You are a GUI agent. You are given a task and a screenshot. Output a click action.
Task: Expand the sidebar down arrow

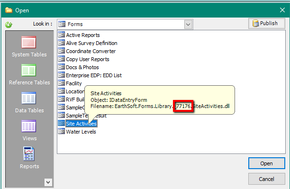(x=48, y=182)
